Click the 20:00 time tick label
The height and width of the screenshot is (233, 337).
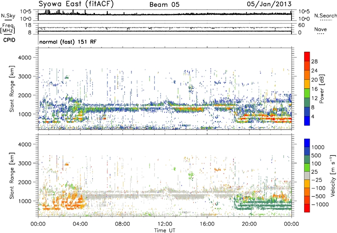tap(249, 224)
